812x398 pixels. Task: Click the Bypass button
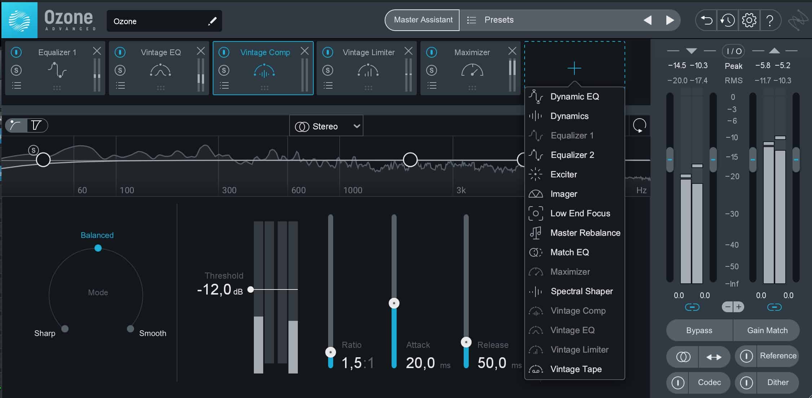pos(699,331)
